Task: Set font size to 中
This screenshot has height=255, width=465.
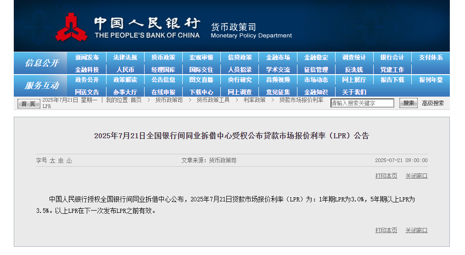Action: pyautogui.click(x=61, y=160)
